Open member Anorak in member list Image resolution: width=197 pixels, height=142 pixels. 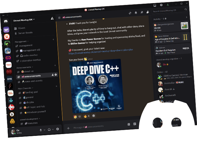pyautogui.click(x=175, y=89)
